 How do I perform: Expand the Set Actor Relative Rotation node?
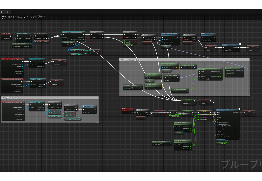(170, 44)
